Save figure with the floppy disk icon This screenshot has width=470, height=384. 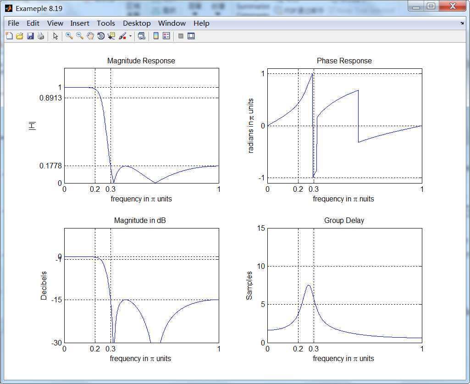(x=30, y=36)
